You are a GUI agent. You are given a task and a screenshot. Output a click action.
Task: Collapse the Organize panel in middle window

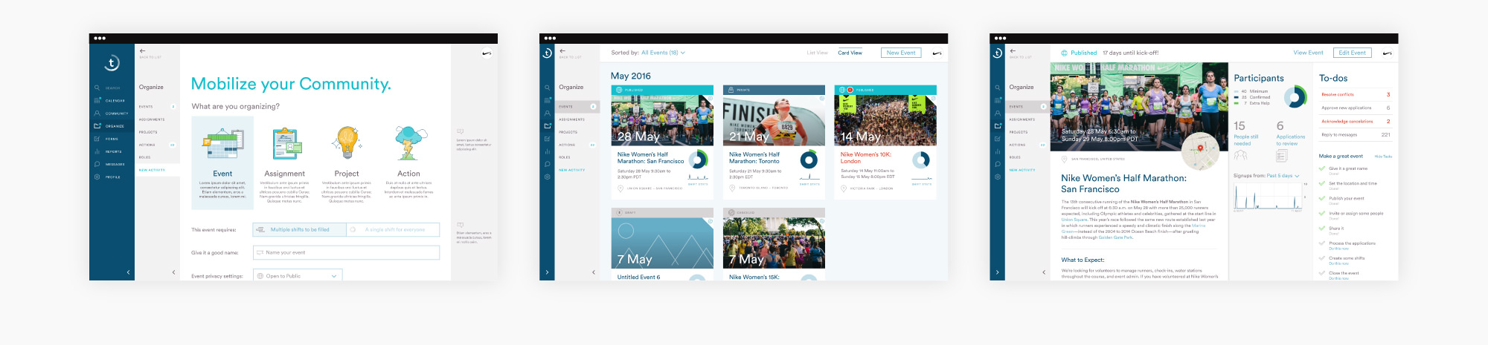[594, 272]
